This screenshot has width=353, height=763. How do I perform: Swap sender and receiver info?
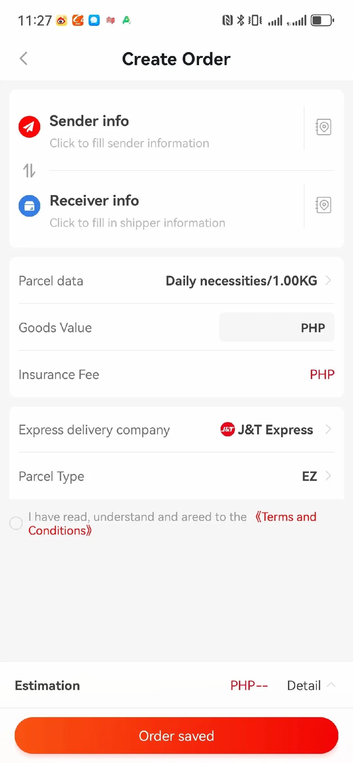(29, 171)
